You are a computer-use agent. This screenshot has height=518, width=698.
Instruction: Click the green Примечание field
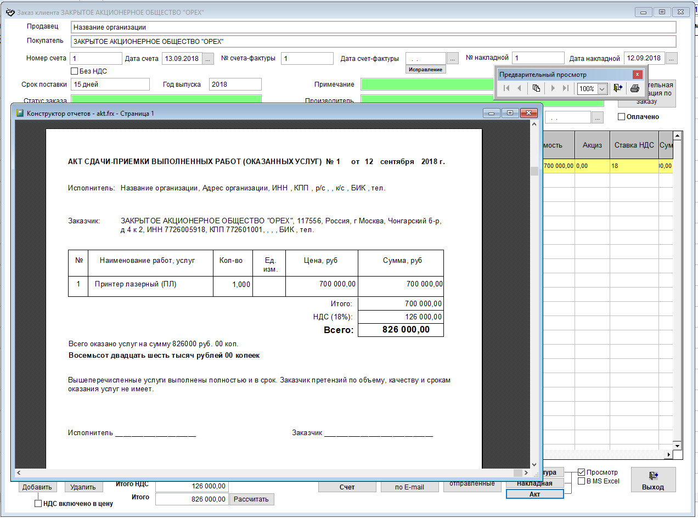(x=427, y=85)
